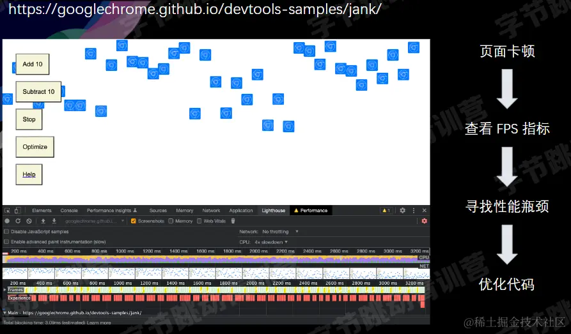Save the profile with the download arrow icon
This screenshot has width=571, height=334.
pos(54,221)
